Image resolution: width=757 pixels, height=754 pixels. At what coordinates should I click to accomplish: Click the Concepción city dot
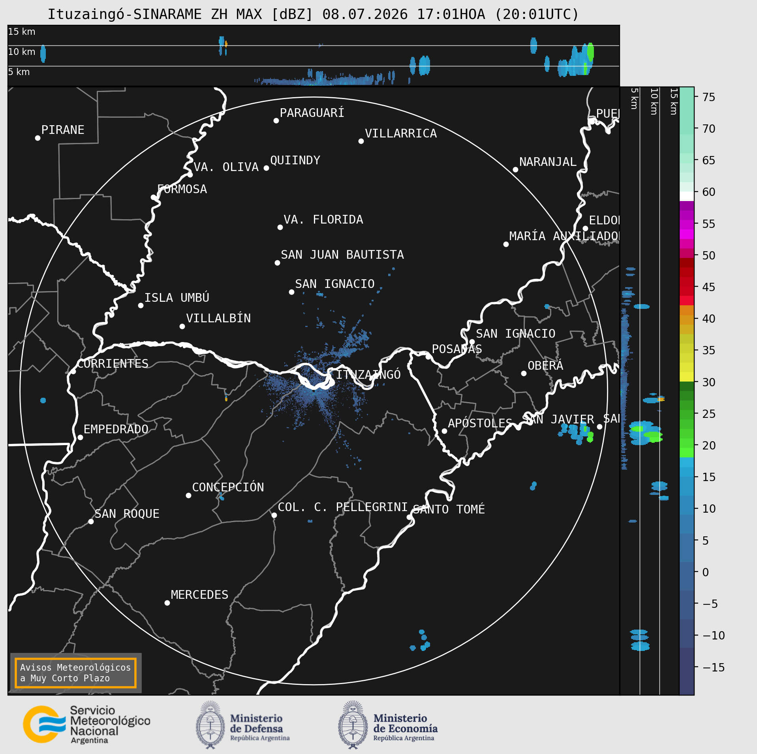(x=188, y=495)
